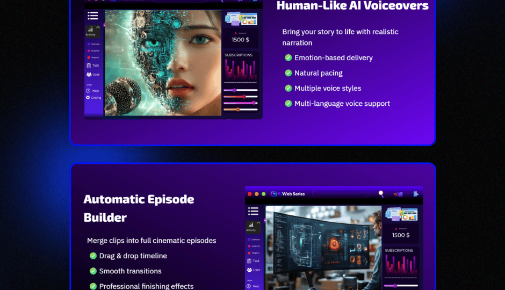The height and width of the screenshot is (290, 505).
Task: Click the search field in AI Web Series window
Action: click(341, 194)
